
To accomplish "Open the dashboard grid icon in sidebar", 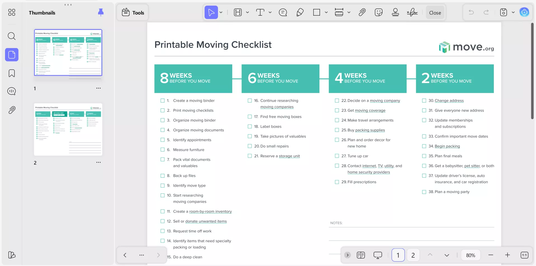I will tap(12, 12).
